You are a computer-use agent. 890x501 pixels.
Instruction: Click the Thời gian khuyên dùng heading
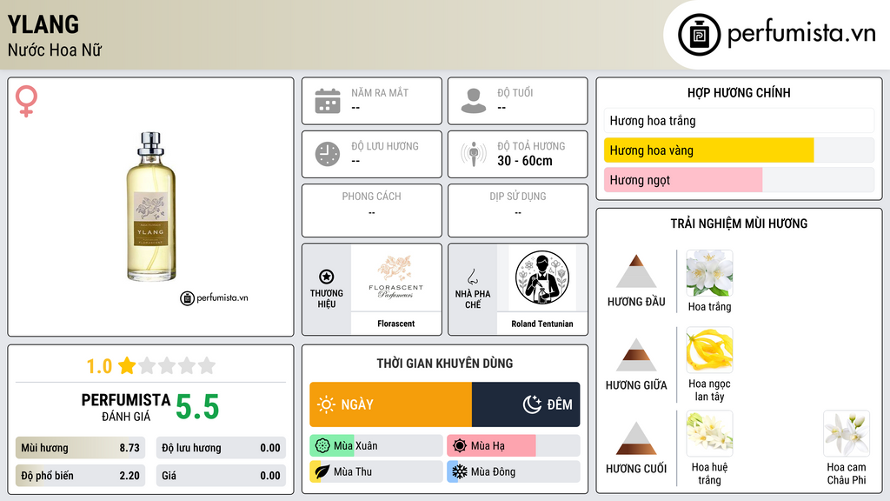445,363
